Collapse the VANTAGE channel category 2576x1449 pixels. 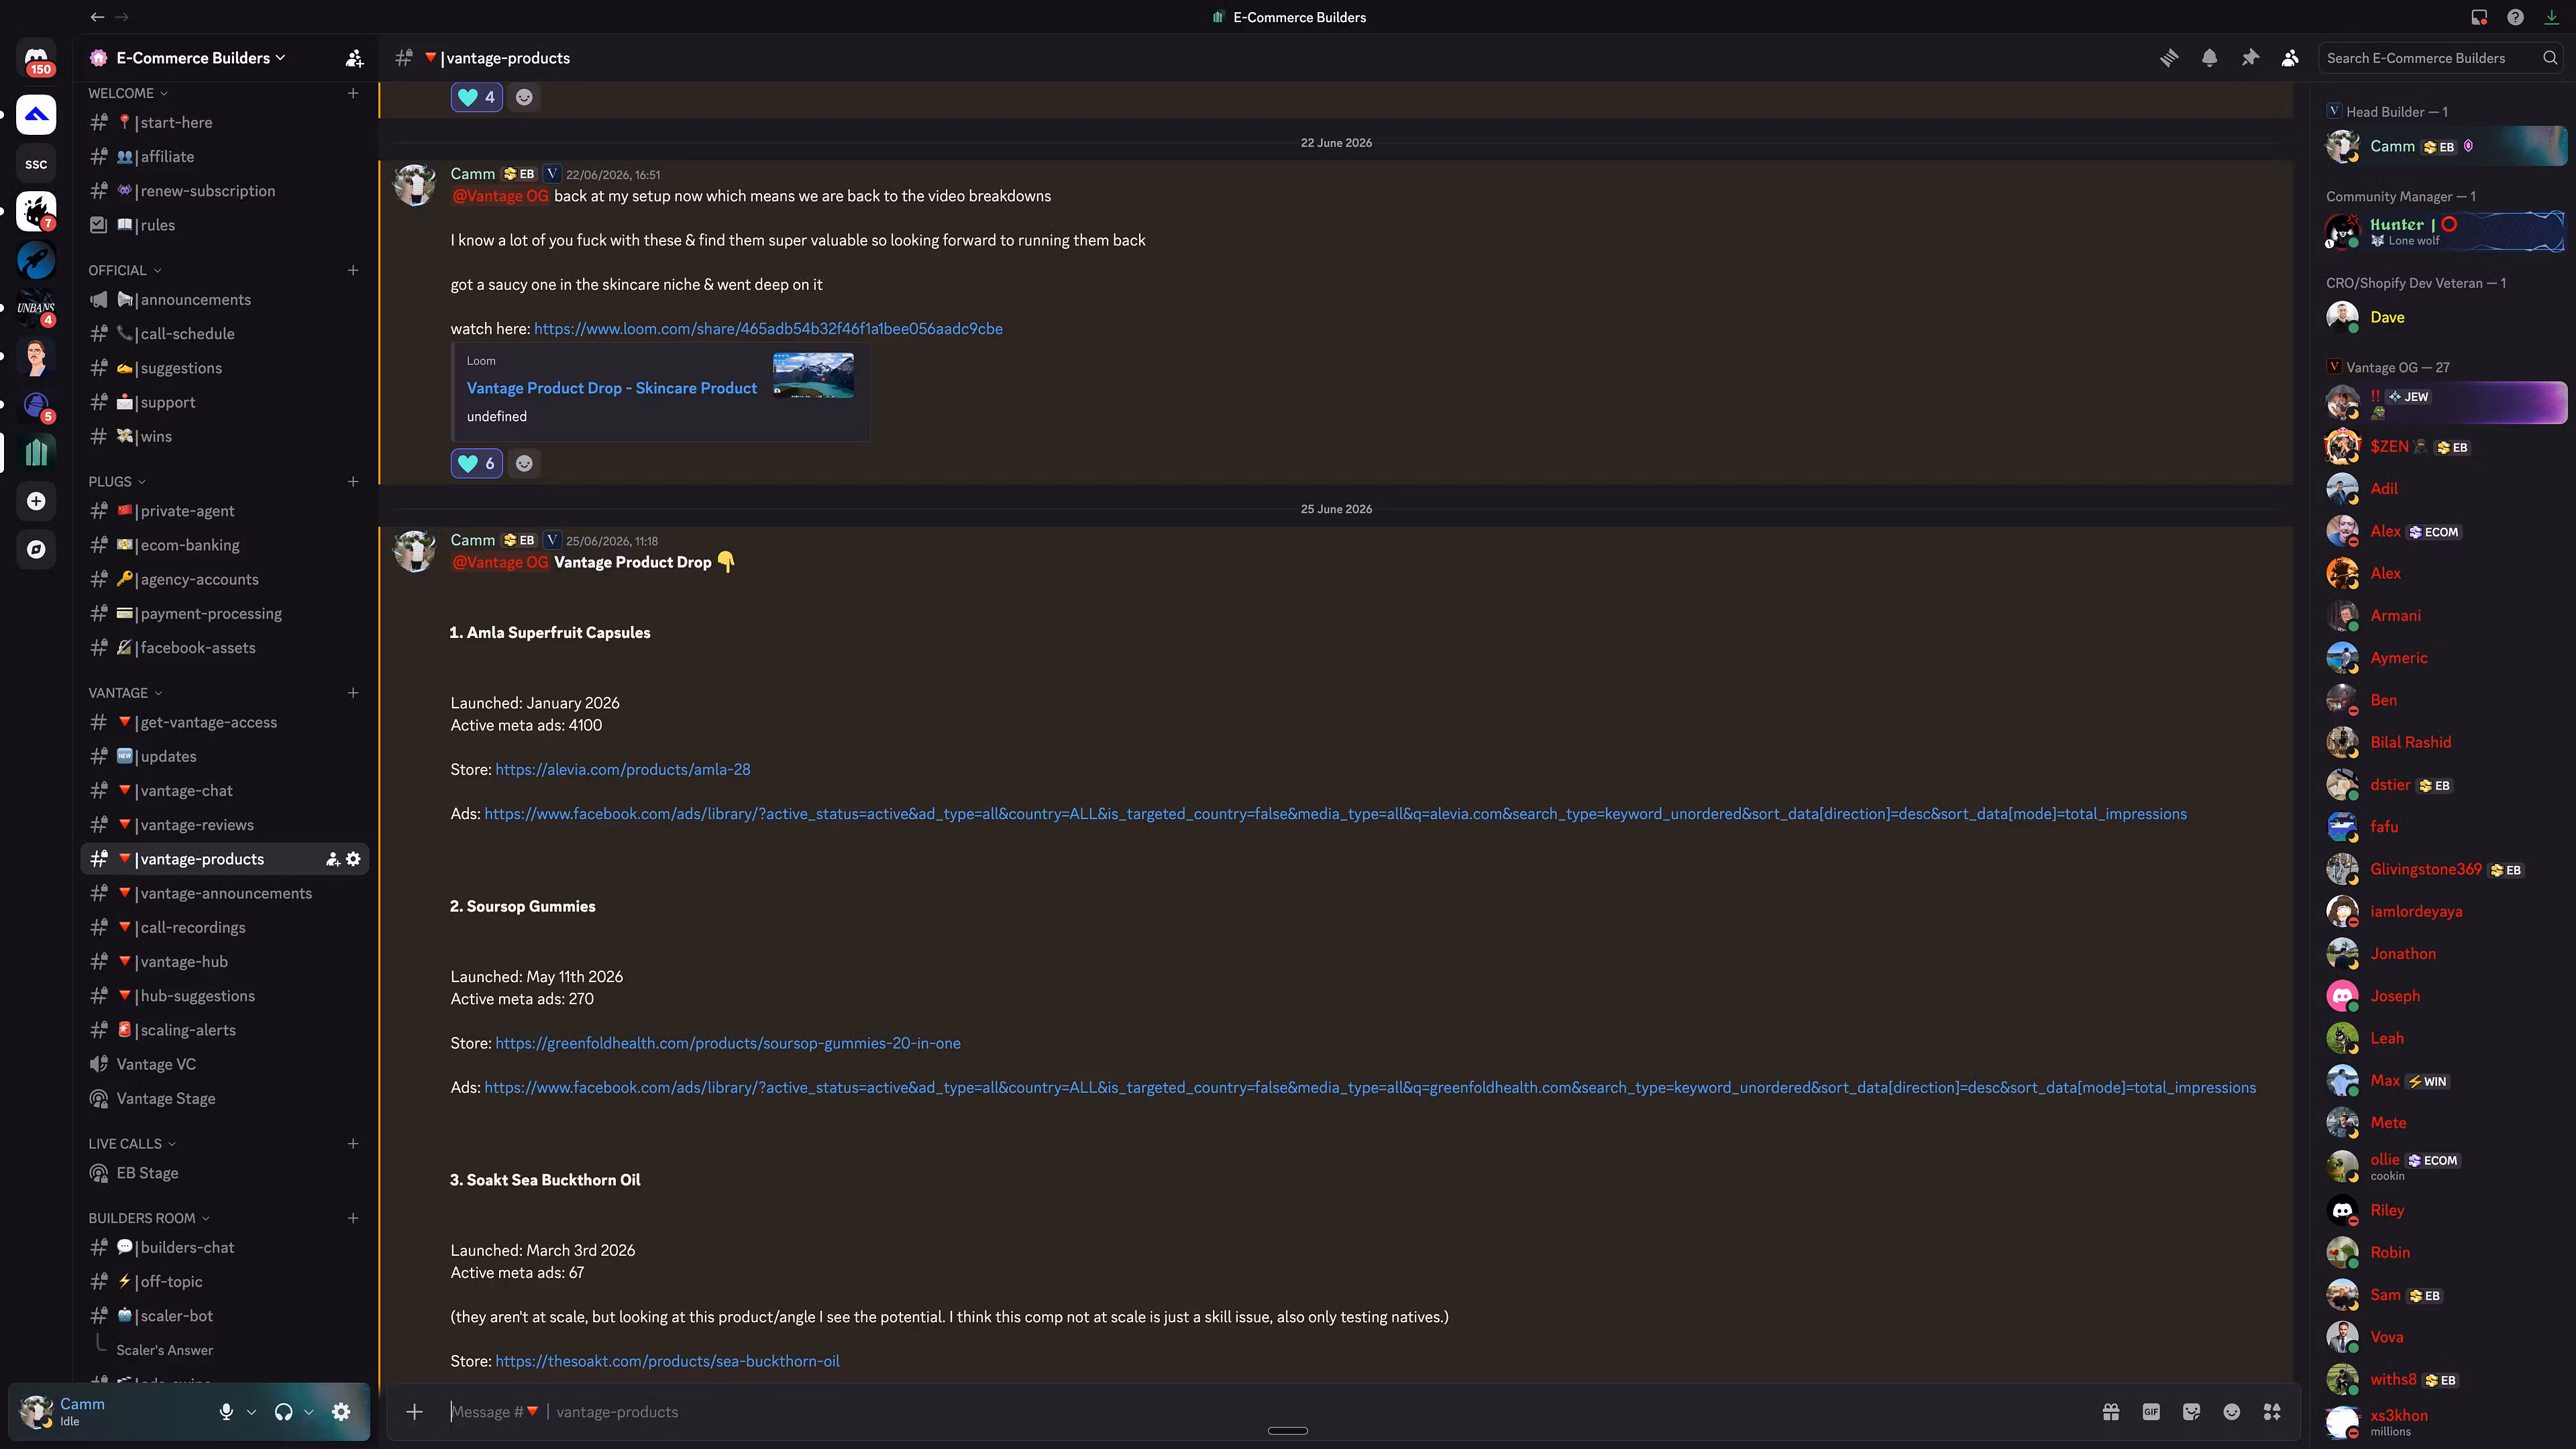(125, 693)
